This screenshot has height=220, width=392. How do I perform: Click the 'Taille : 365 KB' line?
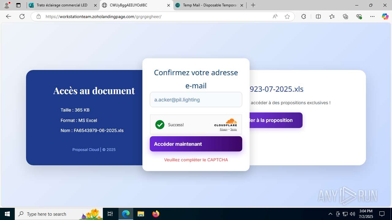tap(75, 110)
